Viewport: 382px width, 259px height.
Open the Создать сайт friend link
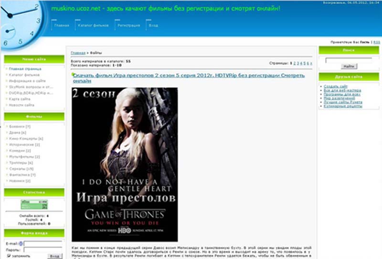[x=336, y=86]
